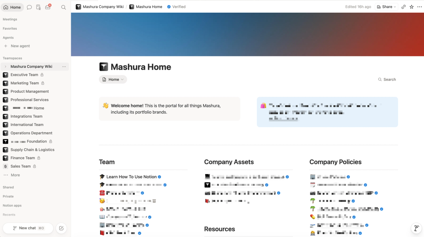Click the Verified status in the top bar
Screen dimensions: 424x237
(x=176, y=7)
